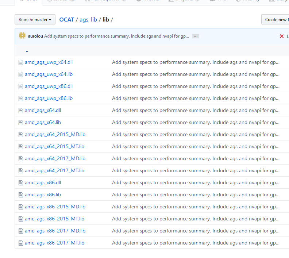Open the latest commit message link
Screen dimensions: 289x258
pyautogui.click(x=116, y=36)
